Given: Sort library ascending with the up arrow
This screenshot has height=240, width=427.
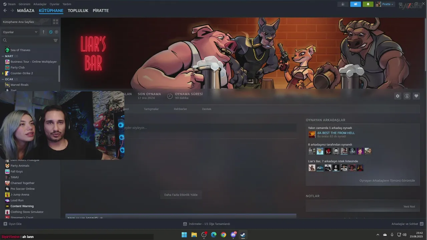Looking at the screenshot, I should coord(43,32).
